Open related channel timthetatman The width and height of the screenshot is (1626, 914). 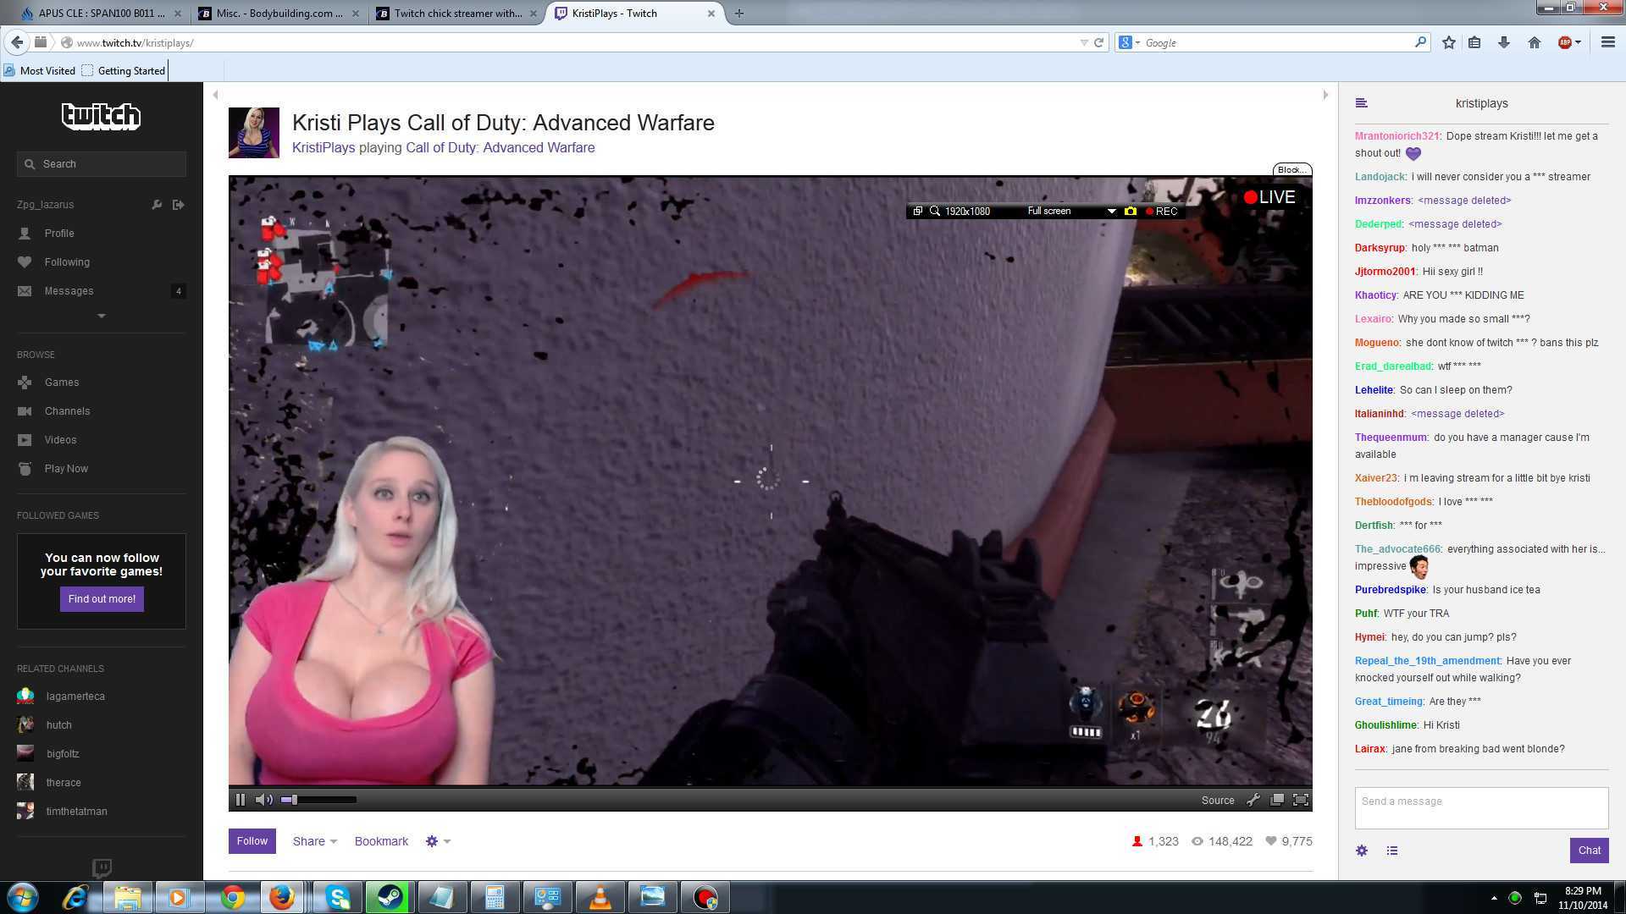(76, 812)
